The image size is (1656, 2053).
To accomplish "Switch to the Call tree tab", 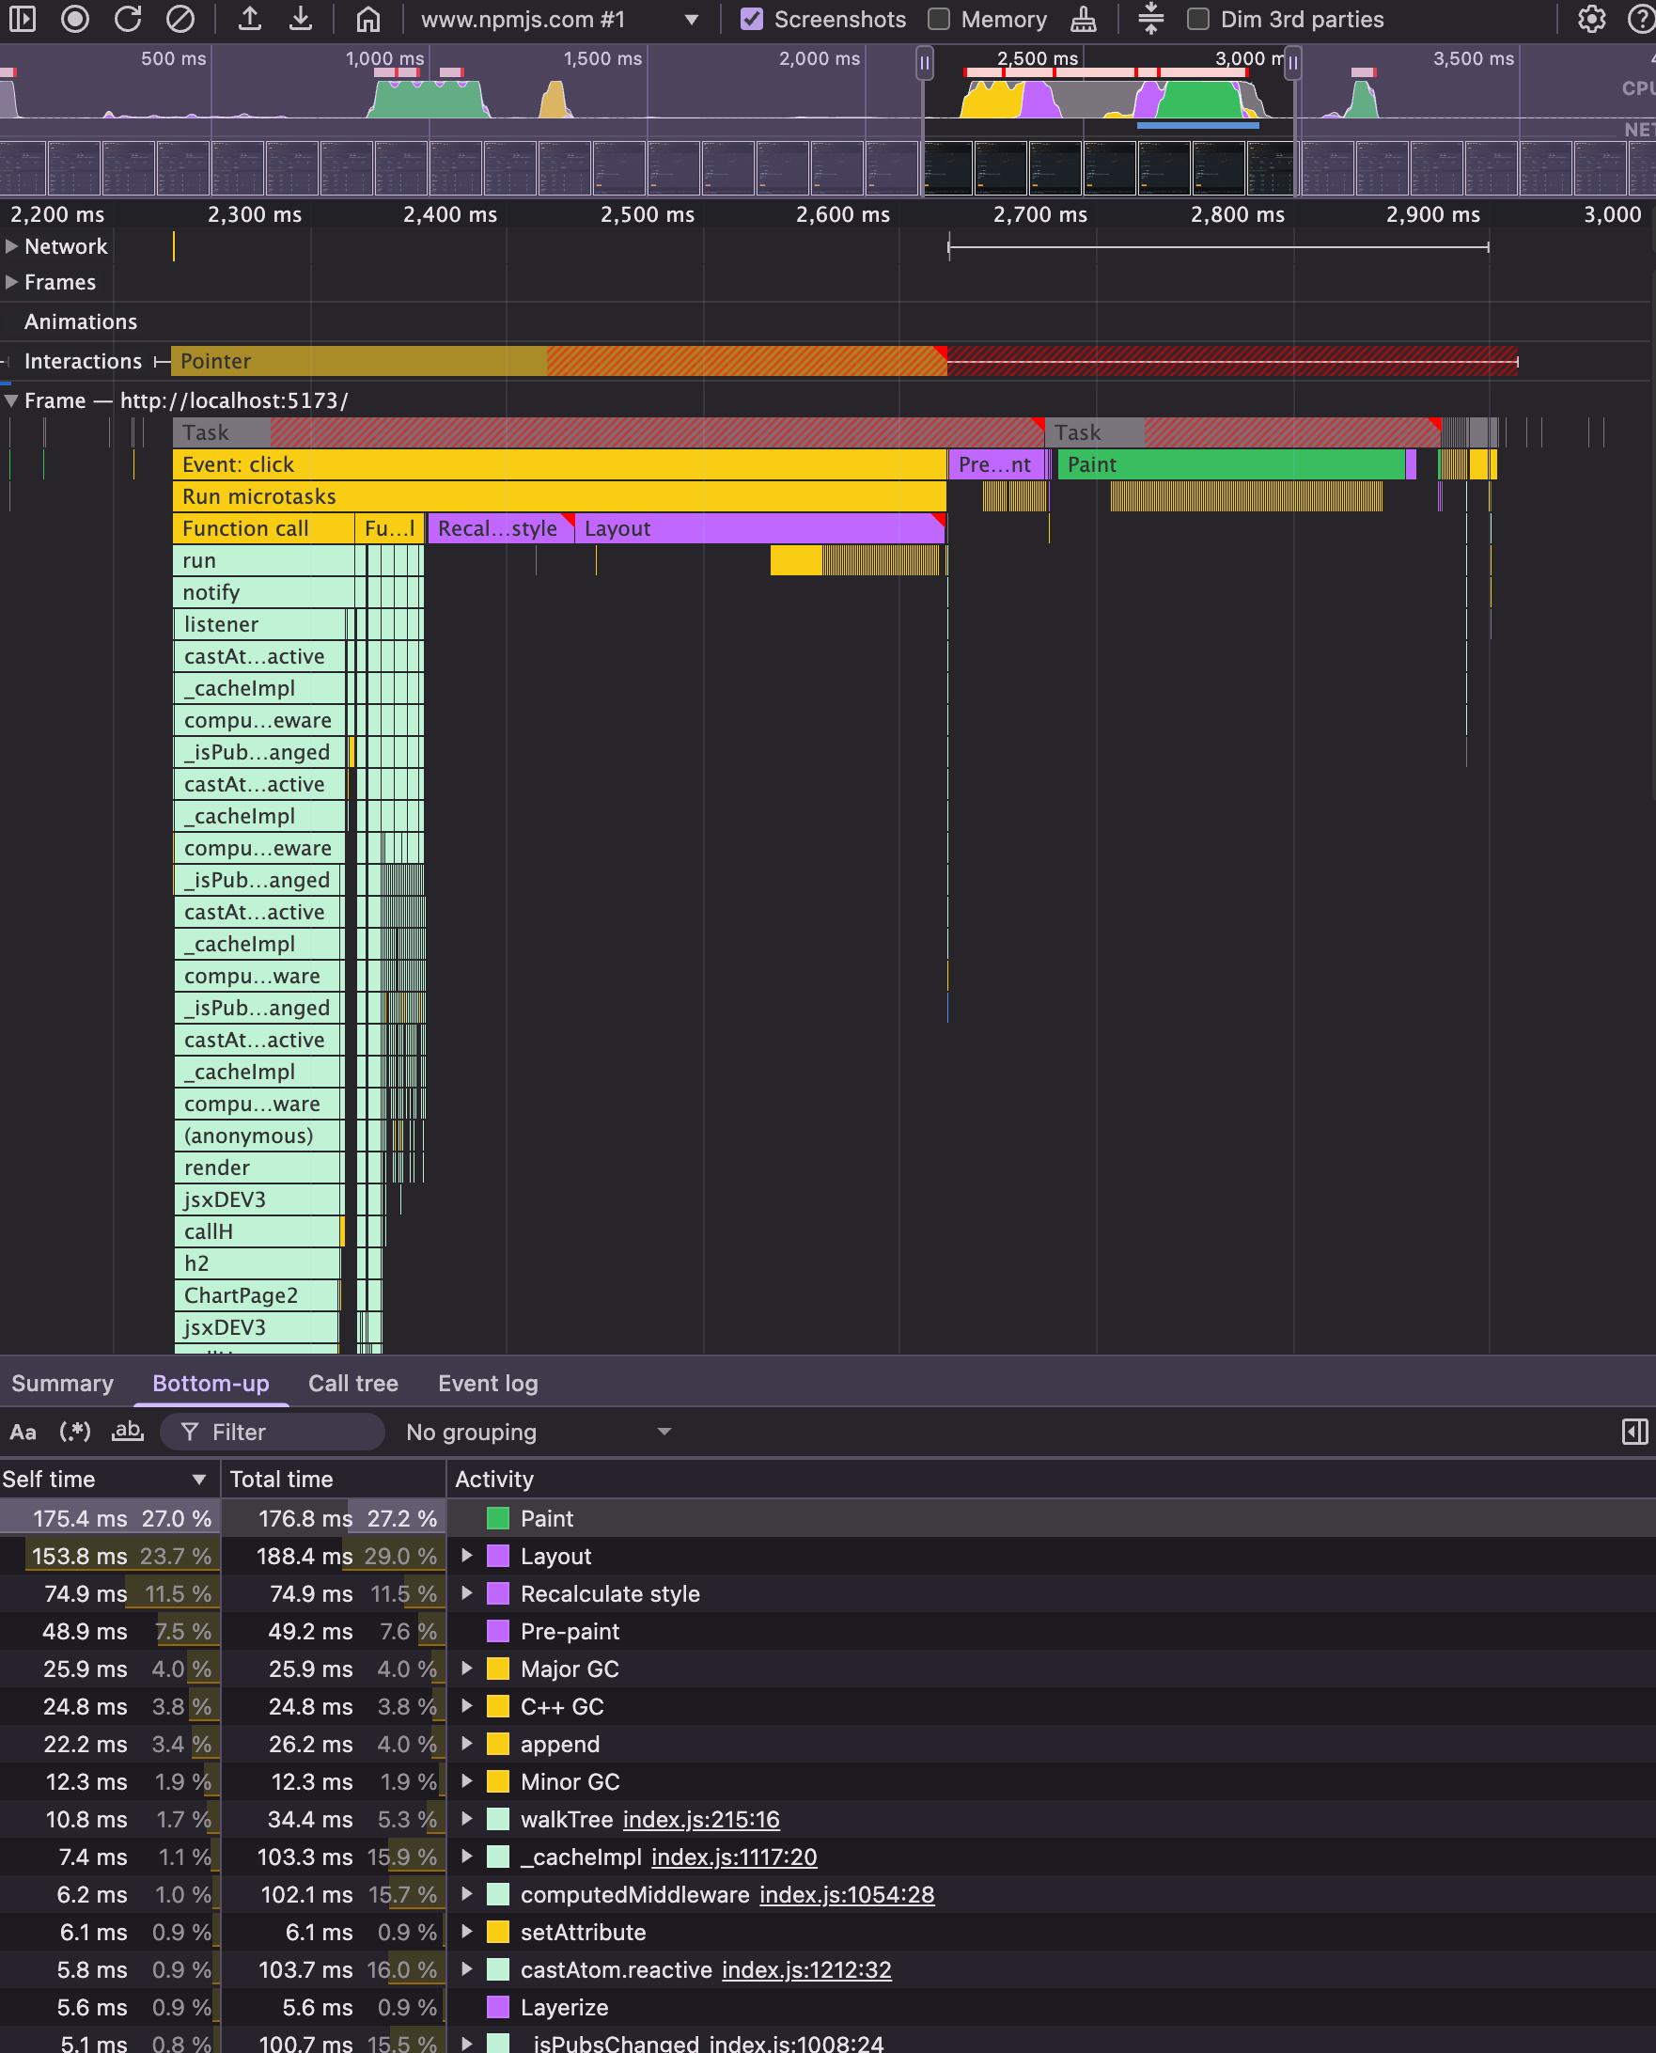I will (353, 1384).
